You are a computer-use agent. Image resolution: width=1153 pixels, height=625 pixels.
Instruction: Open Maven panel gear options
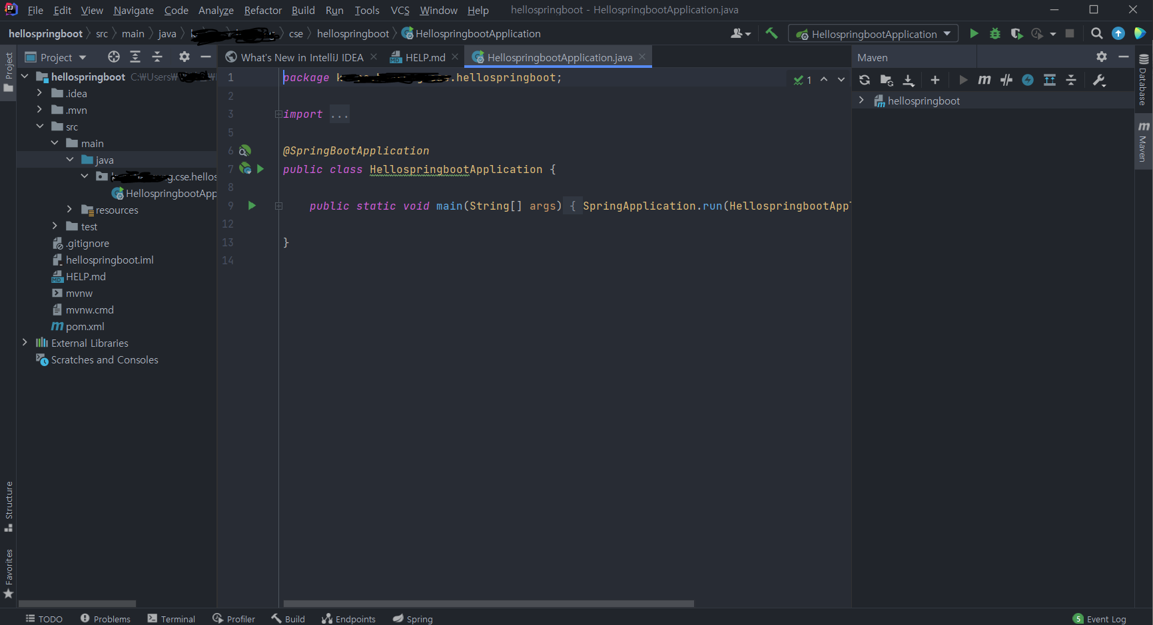1102,57
